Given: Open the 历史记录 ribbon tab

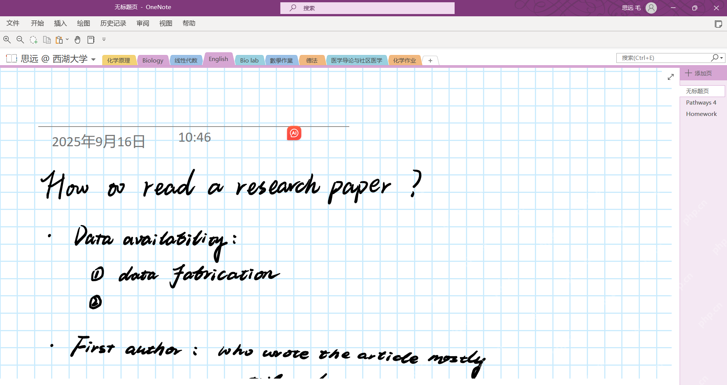Looking at the screenshot, I should [x=113, y=23].
